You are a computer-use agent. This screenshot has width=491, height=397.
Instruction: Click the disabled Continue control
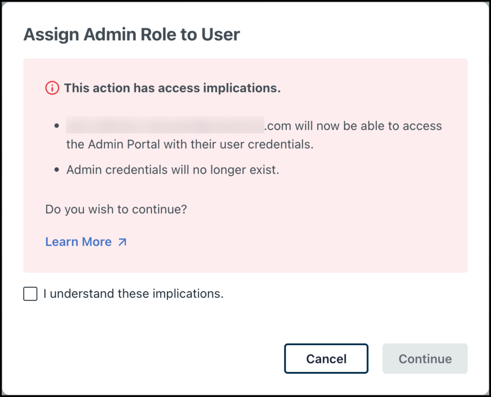tap(425, 359)
